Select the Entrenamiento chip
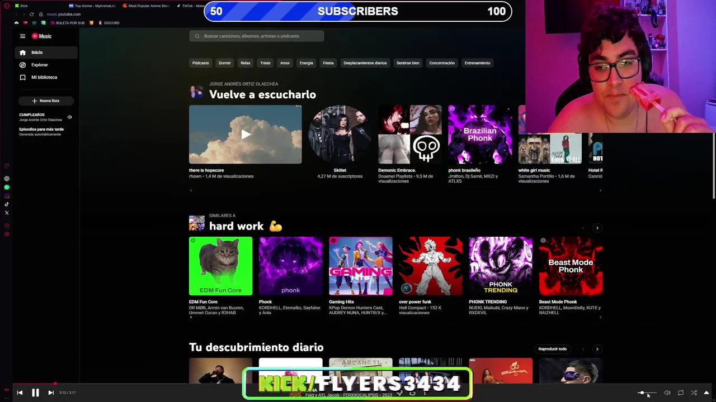The width and height of the screenshot is (716, 402). point(477,63)
